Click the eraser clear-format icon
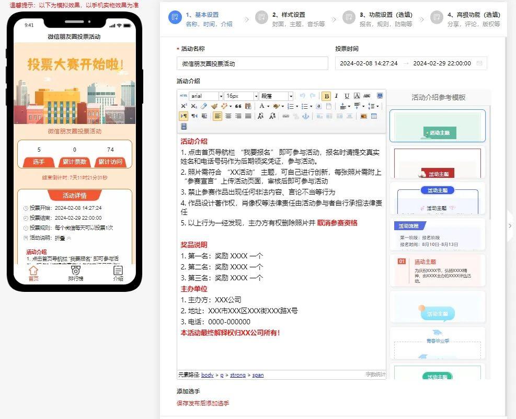 [204, 106]
